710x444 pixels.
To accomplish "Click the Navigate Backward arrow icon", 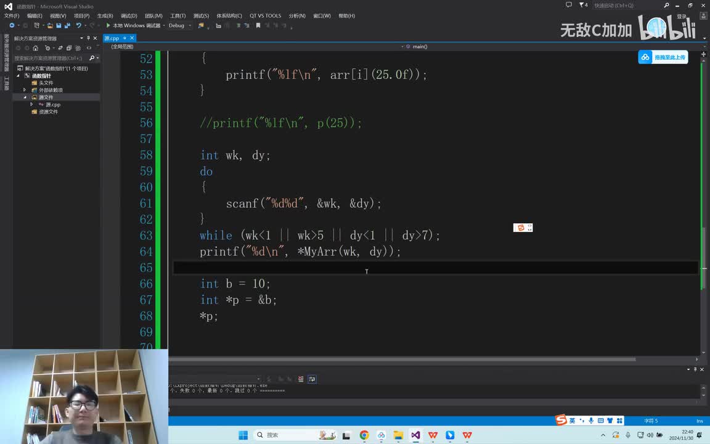I will pyautogui.click(x=11, y=26).
